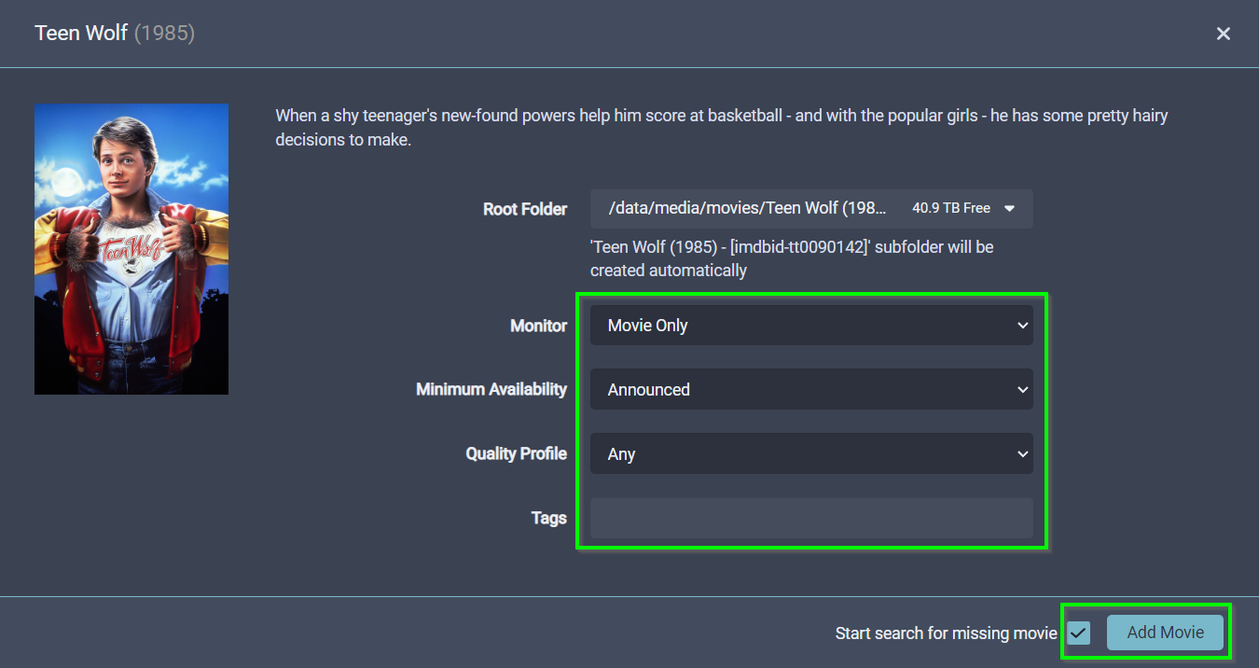Expand Minimum Availability dropdown set to Announced
Viewport: 1259px width, 668px height.
(809, 390)
